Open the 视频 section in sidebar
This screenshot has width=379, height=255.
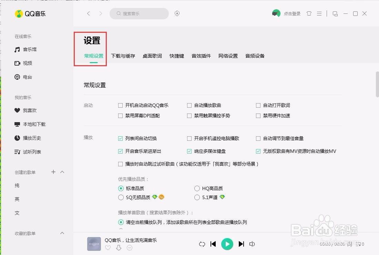pyautogui.click(x=28, y=63)
